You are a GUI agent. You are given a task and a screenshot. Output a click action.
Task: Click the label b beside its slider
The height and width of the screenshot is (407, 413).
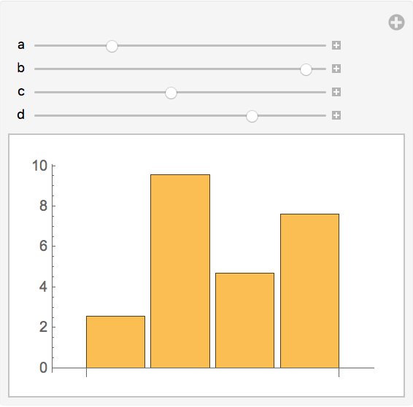[x=21, y=67]
